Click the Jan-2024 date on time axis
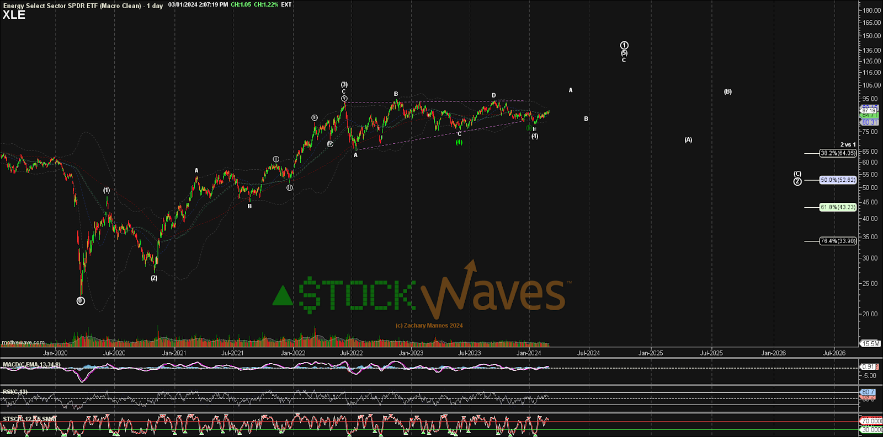Screen dimensions: 883x437 [529, 353]
